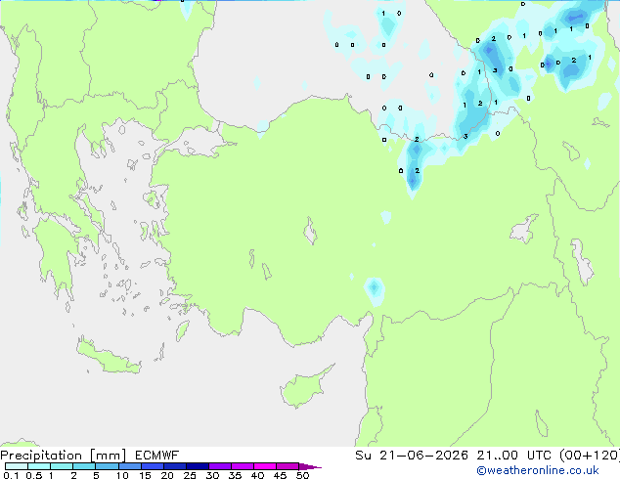Click the 'Su 21-06-2026' date text
Image resolution: width=620 pixels, height=479 pixels.
(412, 456)
